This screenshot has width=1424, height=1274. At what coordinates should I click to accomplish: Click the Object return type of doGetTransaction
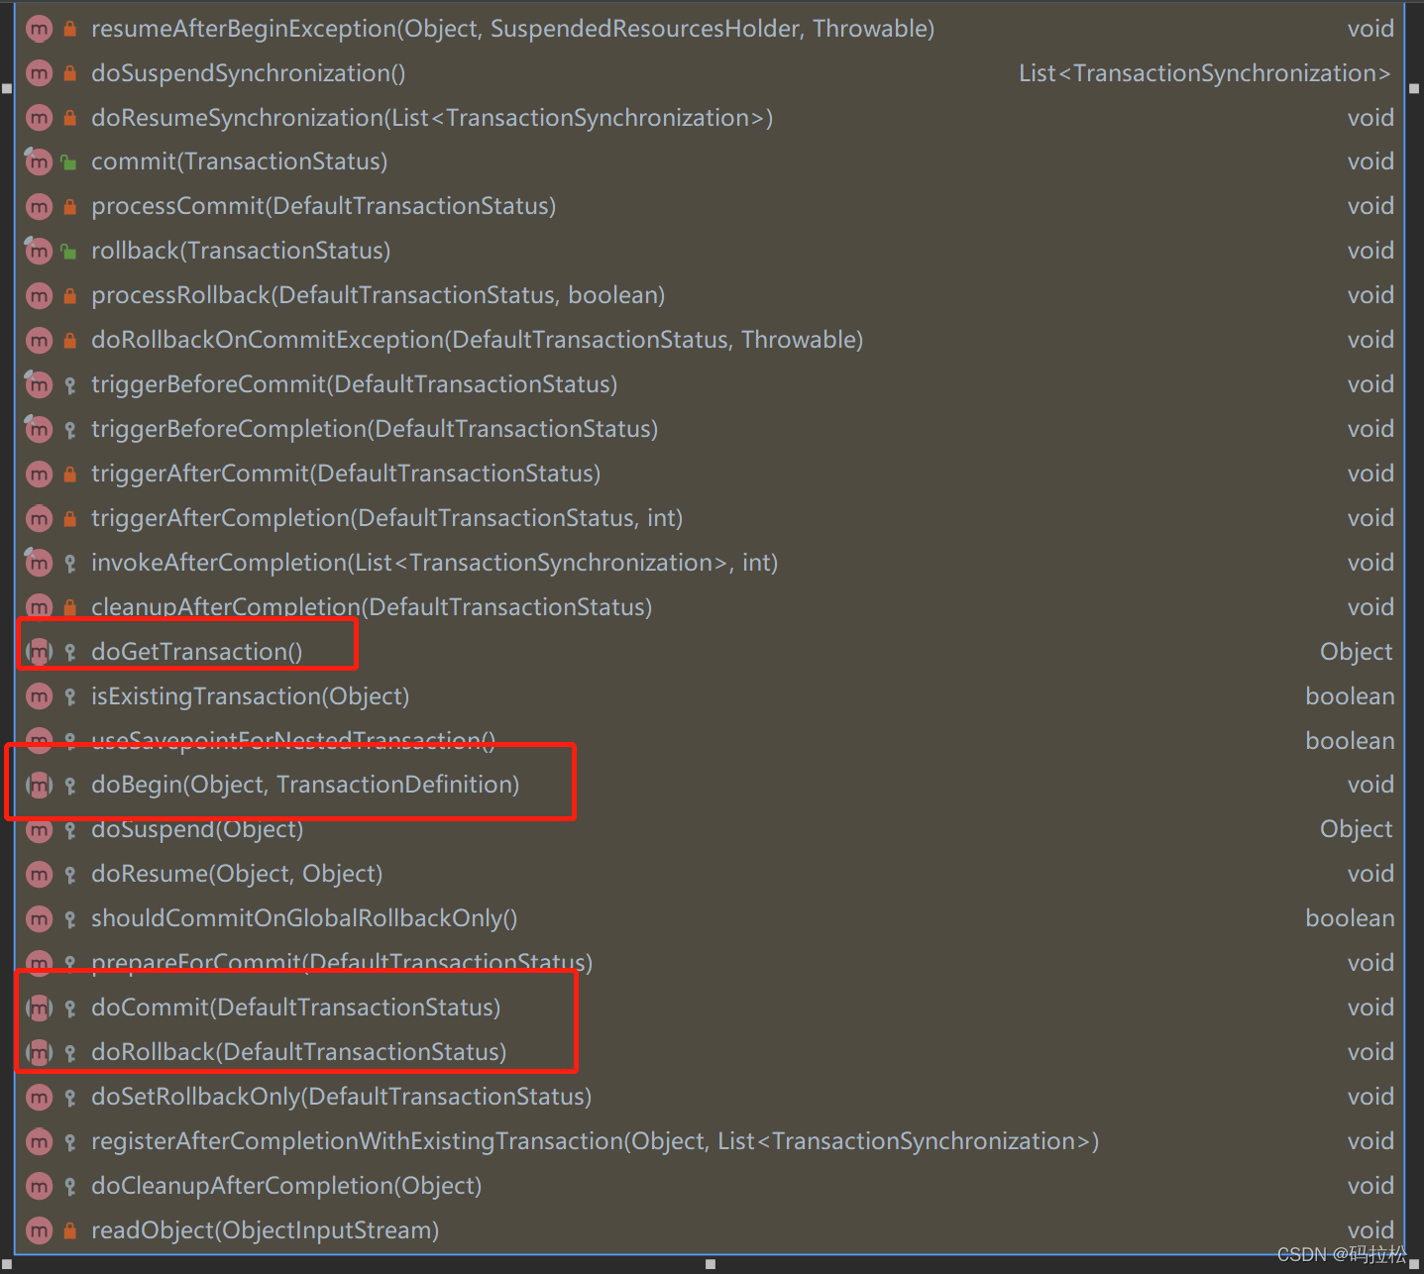tap(1356, 652)
